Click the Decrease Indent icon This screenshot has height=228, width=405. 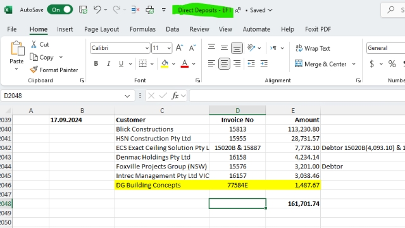coord(251,63)
